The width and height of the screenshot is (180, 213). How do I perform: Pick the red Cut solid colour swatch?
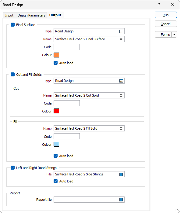click(x=56, y=111)
